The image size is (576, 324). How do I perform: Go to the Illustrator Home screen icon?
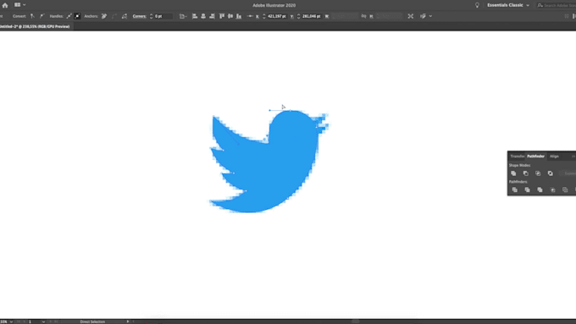pyautogui.click(x=5, y=5)
